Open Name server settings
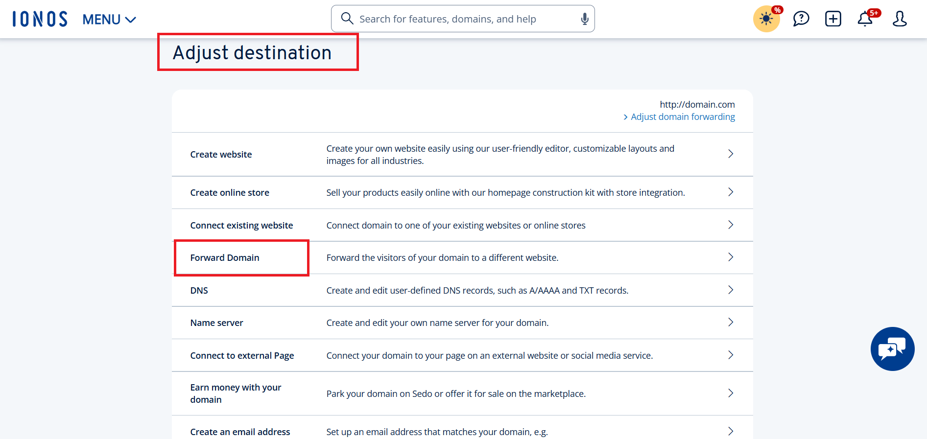Image resolution: width=927 pixels, height=439 pixels. 216,323
